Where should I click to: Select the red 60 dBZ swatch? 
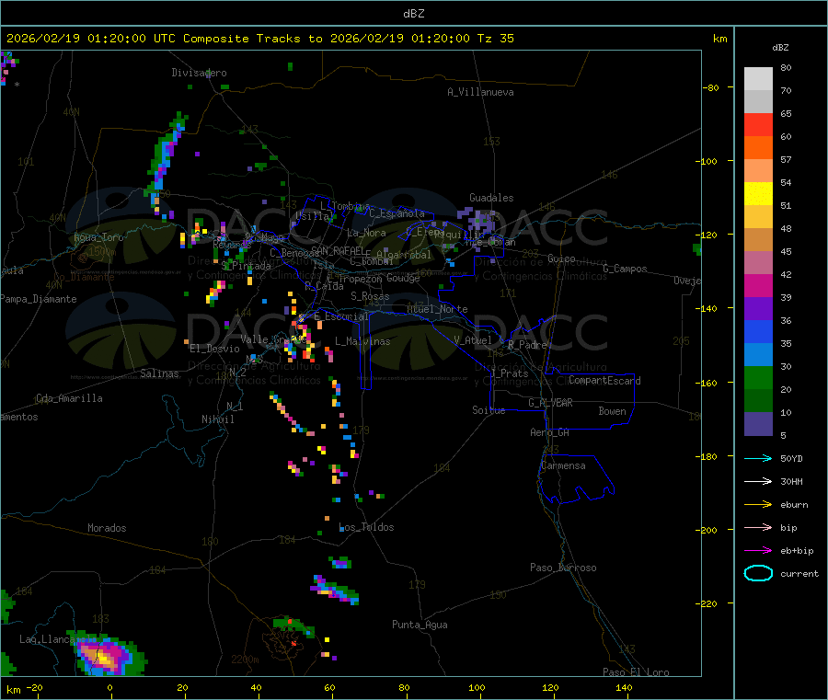758,124
